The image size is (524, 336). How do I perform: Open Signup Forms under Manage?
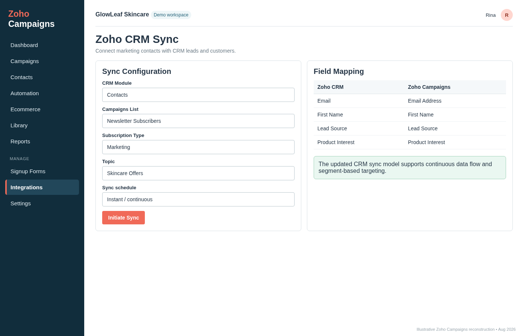pyautogui.click(x=42, y=171)
